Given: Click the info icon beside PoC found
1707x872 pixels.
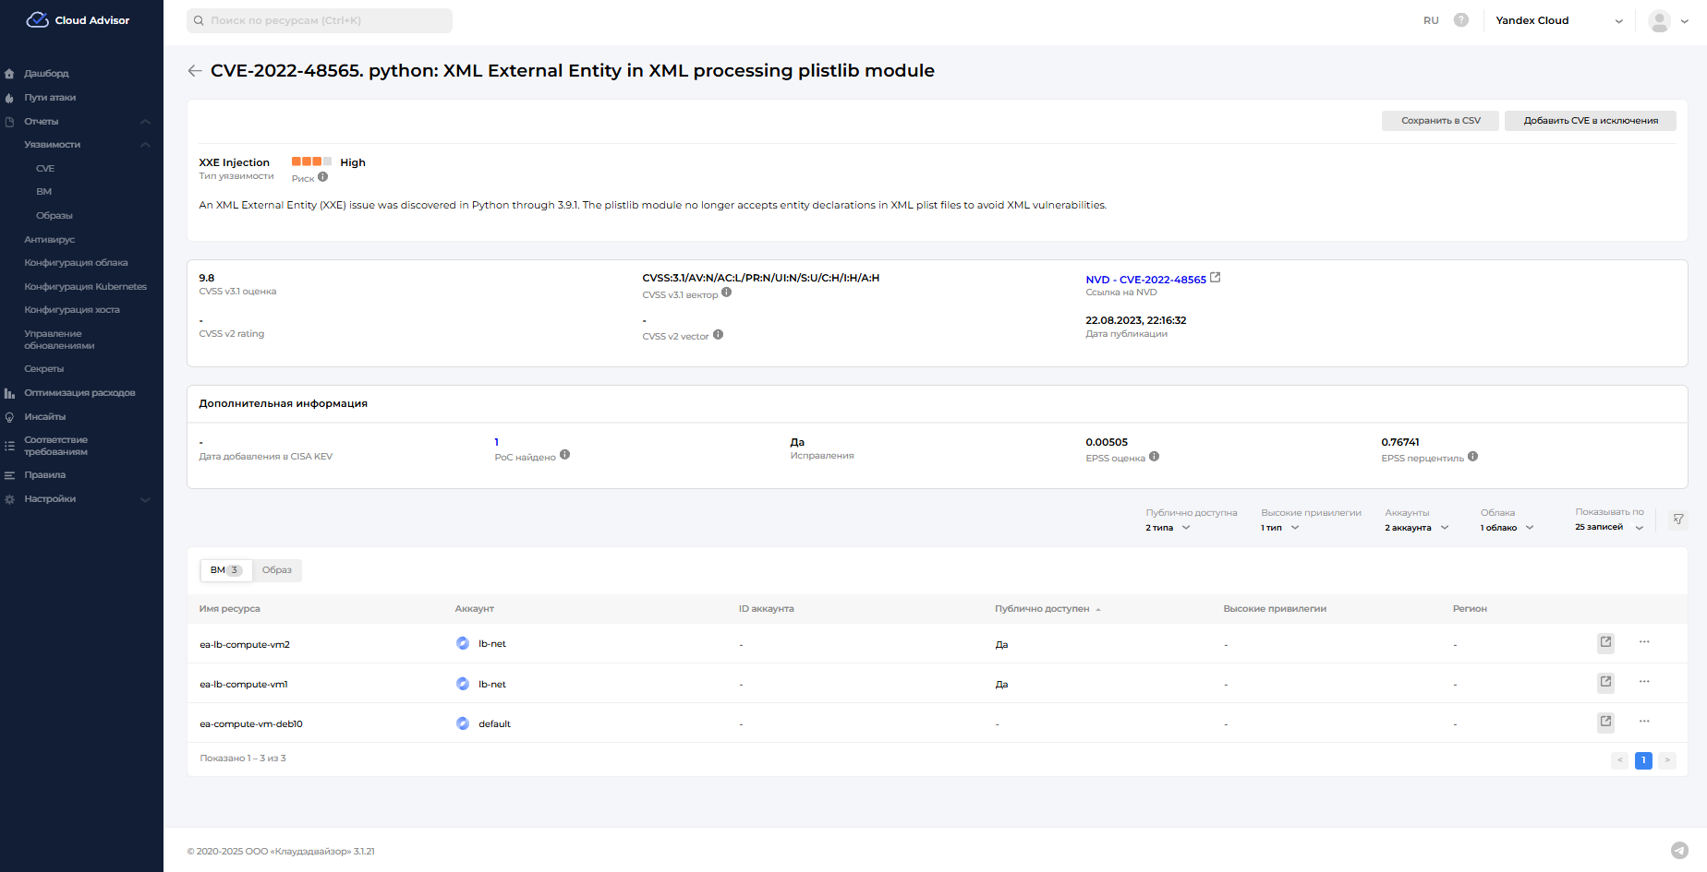Looking at the screenshot, I should pos(565,455).
